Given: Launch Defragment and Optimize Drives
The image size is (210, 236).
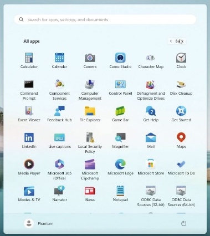Looking at the screenshot, I should [x=151, y=90].
